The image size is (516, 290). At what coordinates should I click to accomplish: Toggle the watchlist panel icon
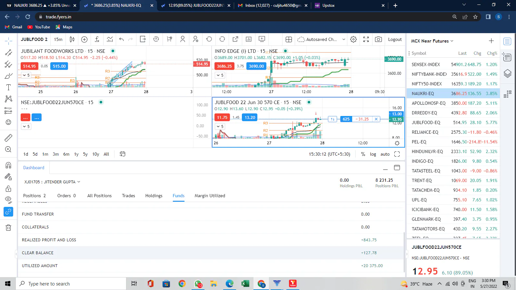click(x=507, y=41)
